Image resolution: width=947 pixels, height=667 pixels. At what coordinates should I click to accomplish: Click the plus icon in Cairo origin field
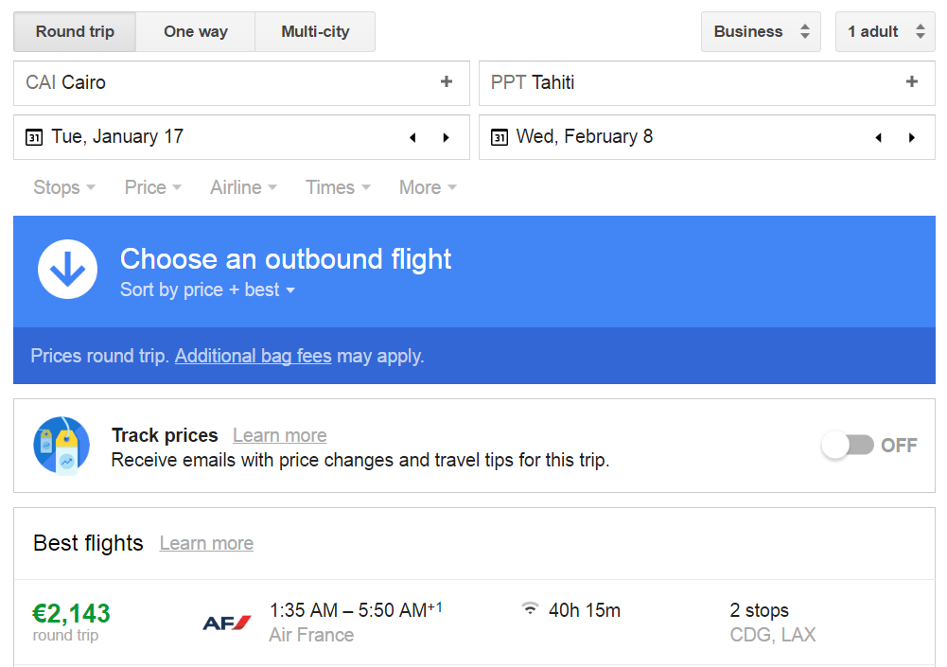point(447,81)
